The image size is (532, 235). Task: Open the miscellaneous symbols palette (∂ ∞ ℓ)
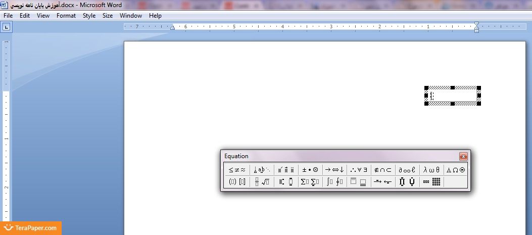[407, 170]
